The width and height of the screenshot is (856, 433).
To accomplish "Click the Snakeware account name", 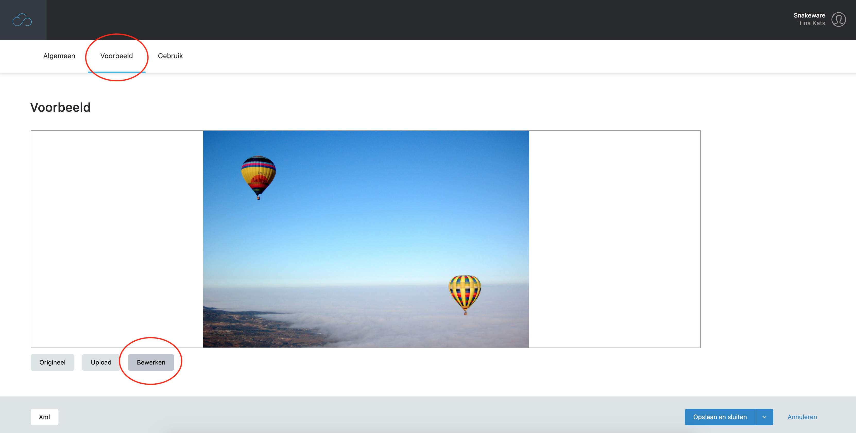I will tap(809, 15).
